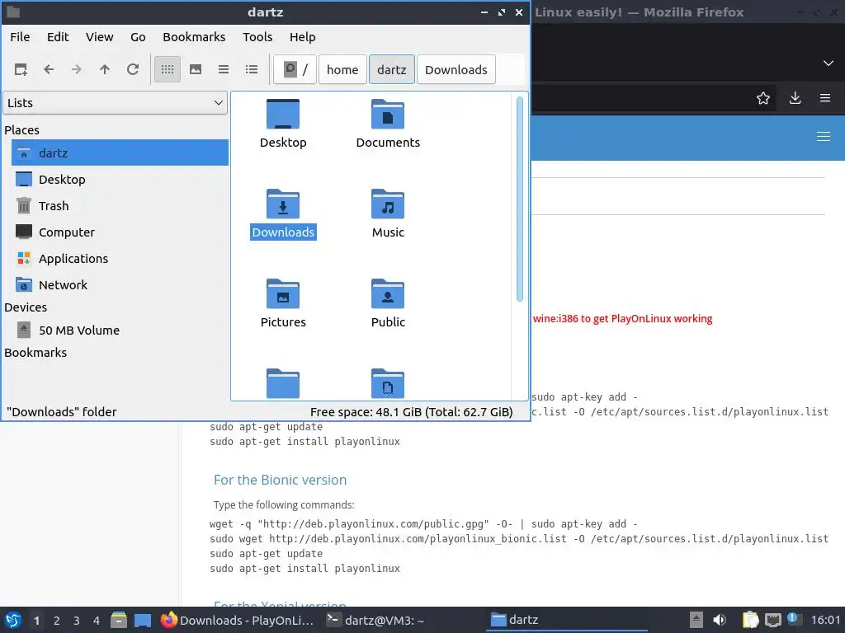Switch to icon view mode

[x=168, y=69]
